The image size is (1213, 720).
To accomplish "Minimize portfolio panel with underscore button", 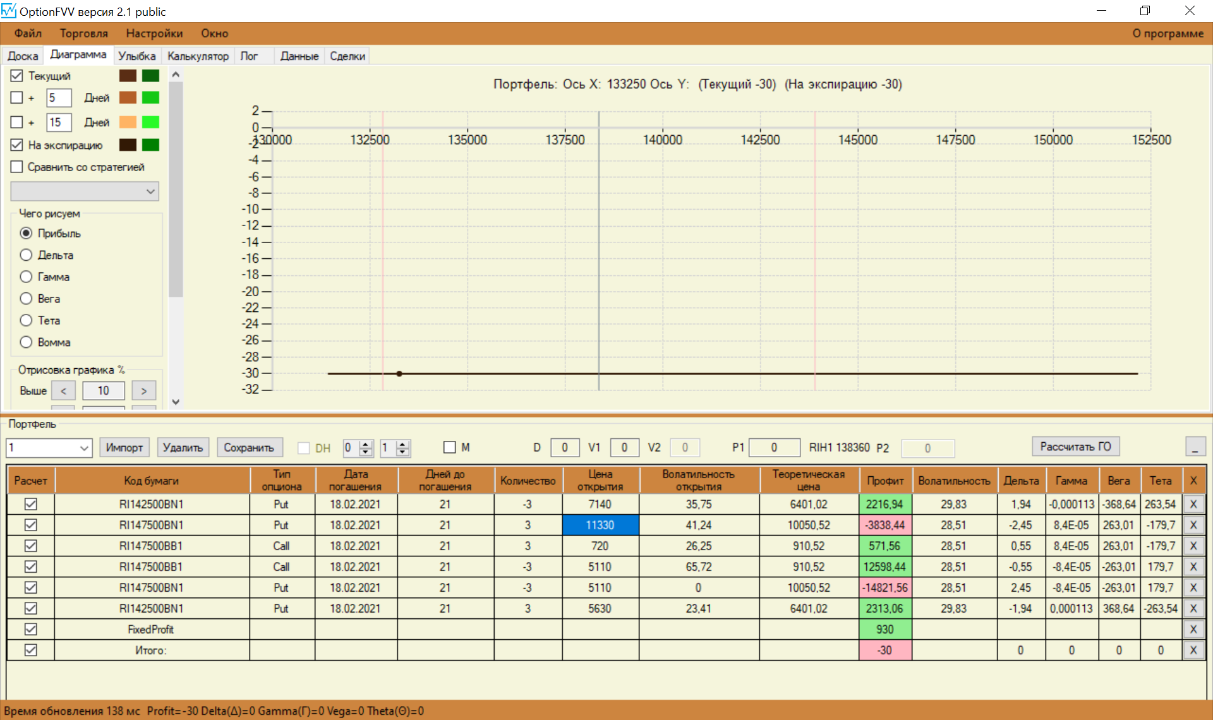I will coord(1195,447).
